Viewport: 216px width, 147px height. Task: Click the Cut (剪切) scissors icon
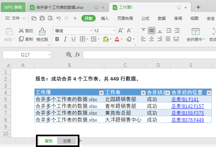tap(21, 31)
